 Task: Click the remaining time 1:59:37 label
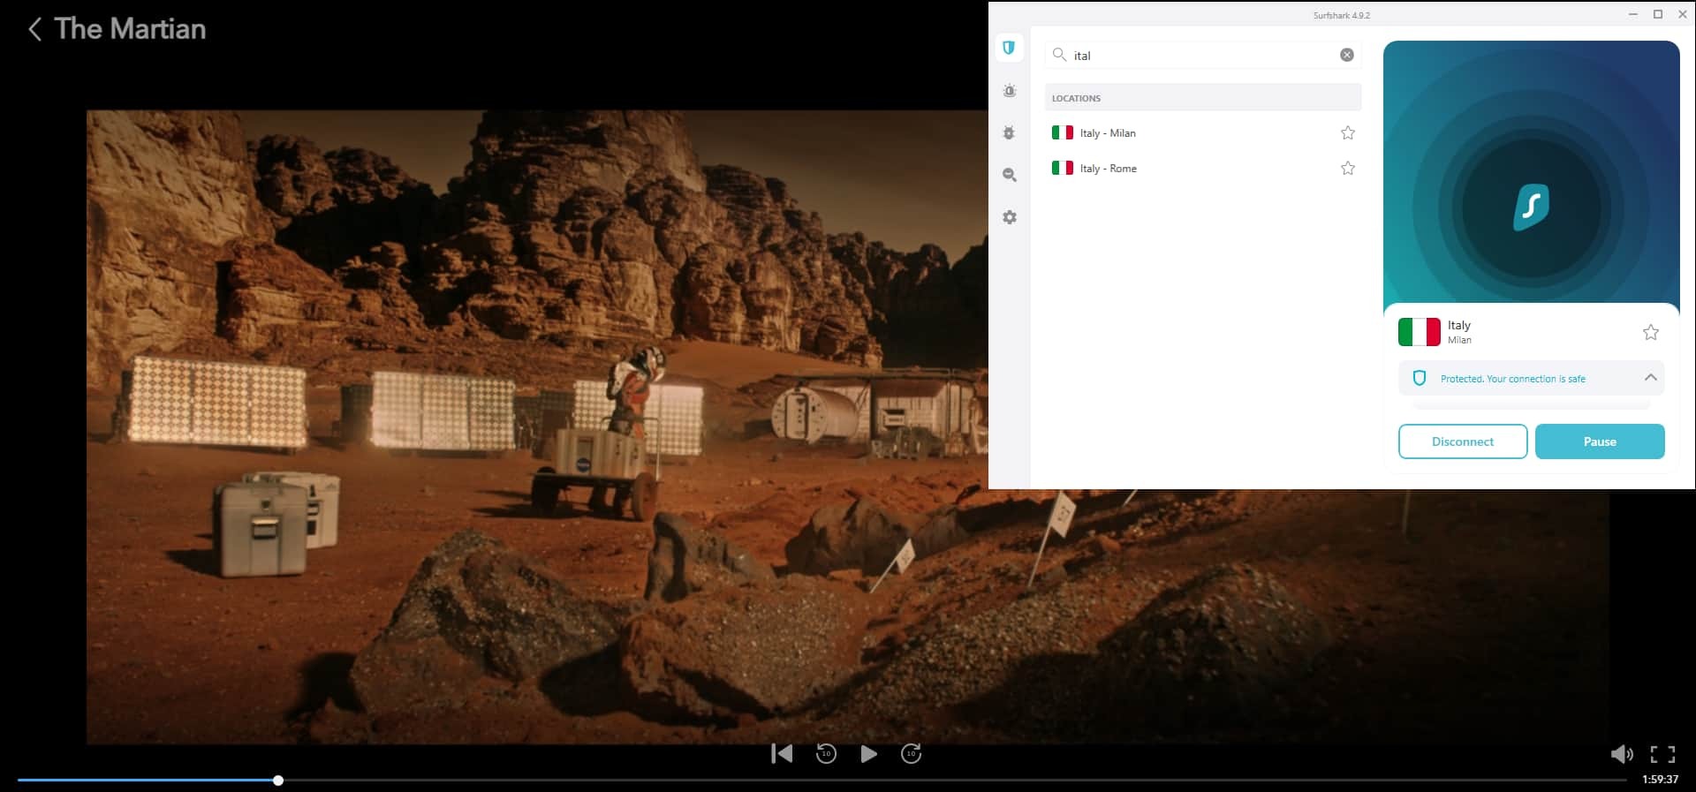point(1660,780)
